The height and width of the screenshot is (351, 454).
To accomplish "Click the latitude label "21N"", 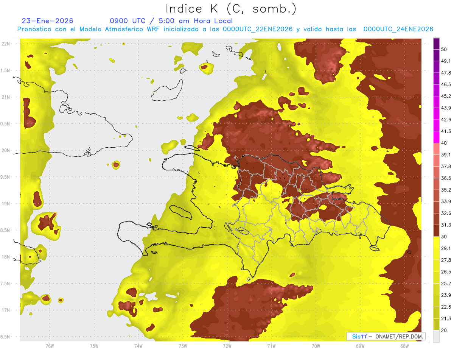I will point(6,97).
